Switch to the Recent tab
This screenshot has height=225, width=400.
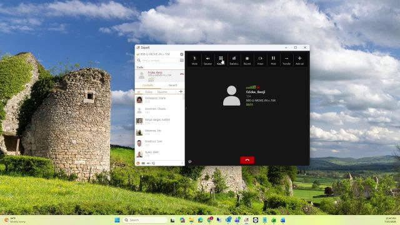pyautogui.click(x=172, y=86)
